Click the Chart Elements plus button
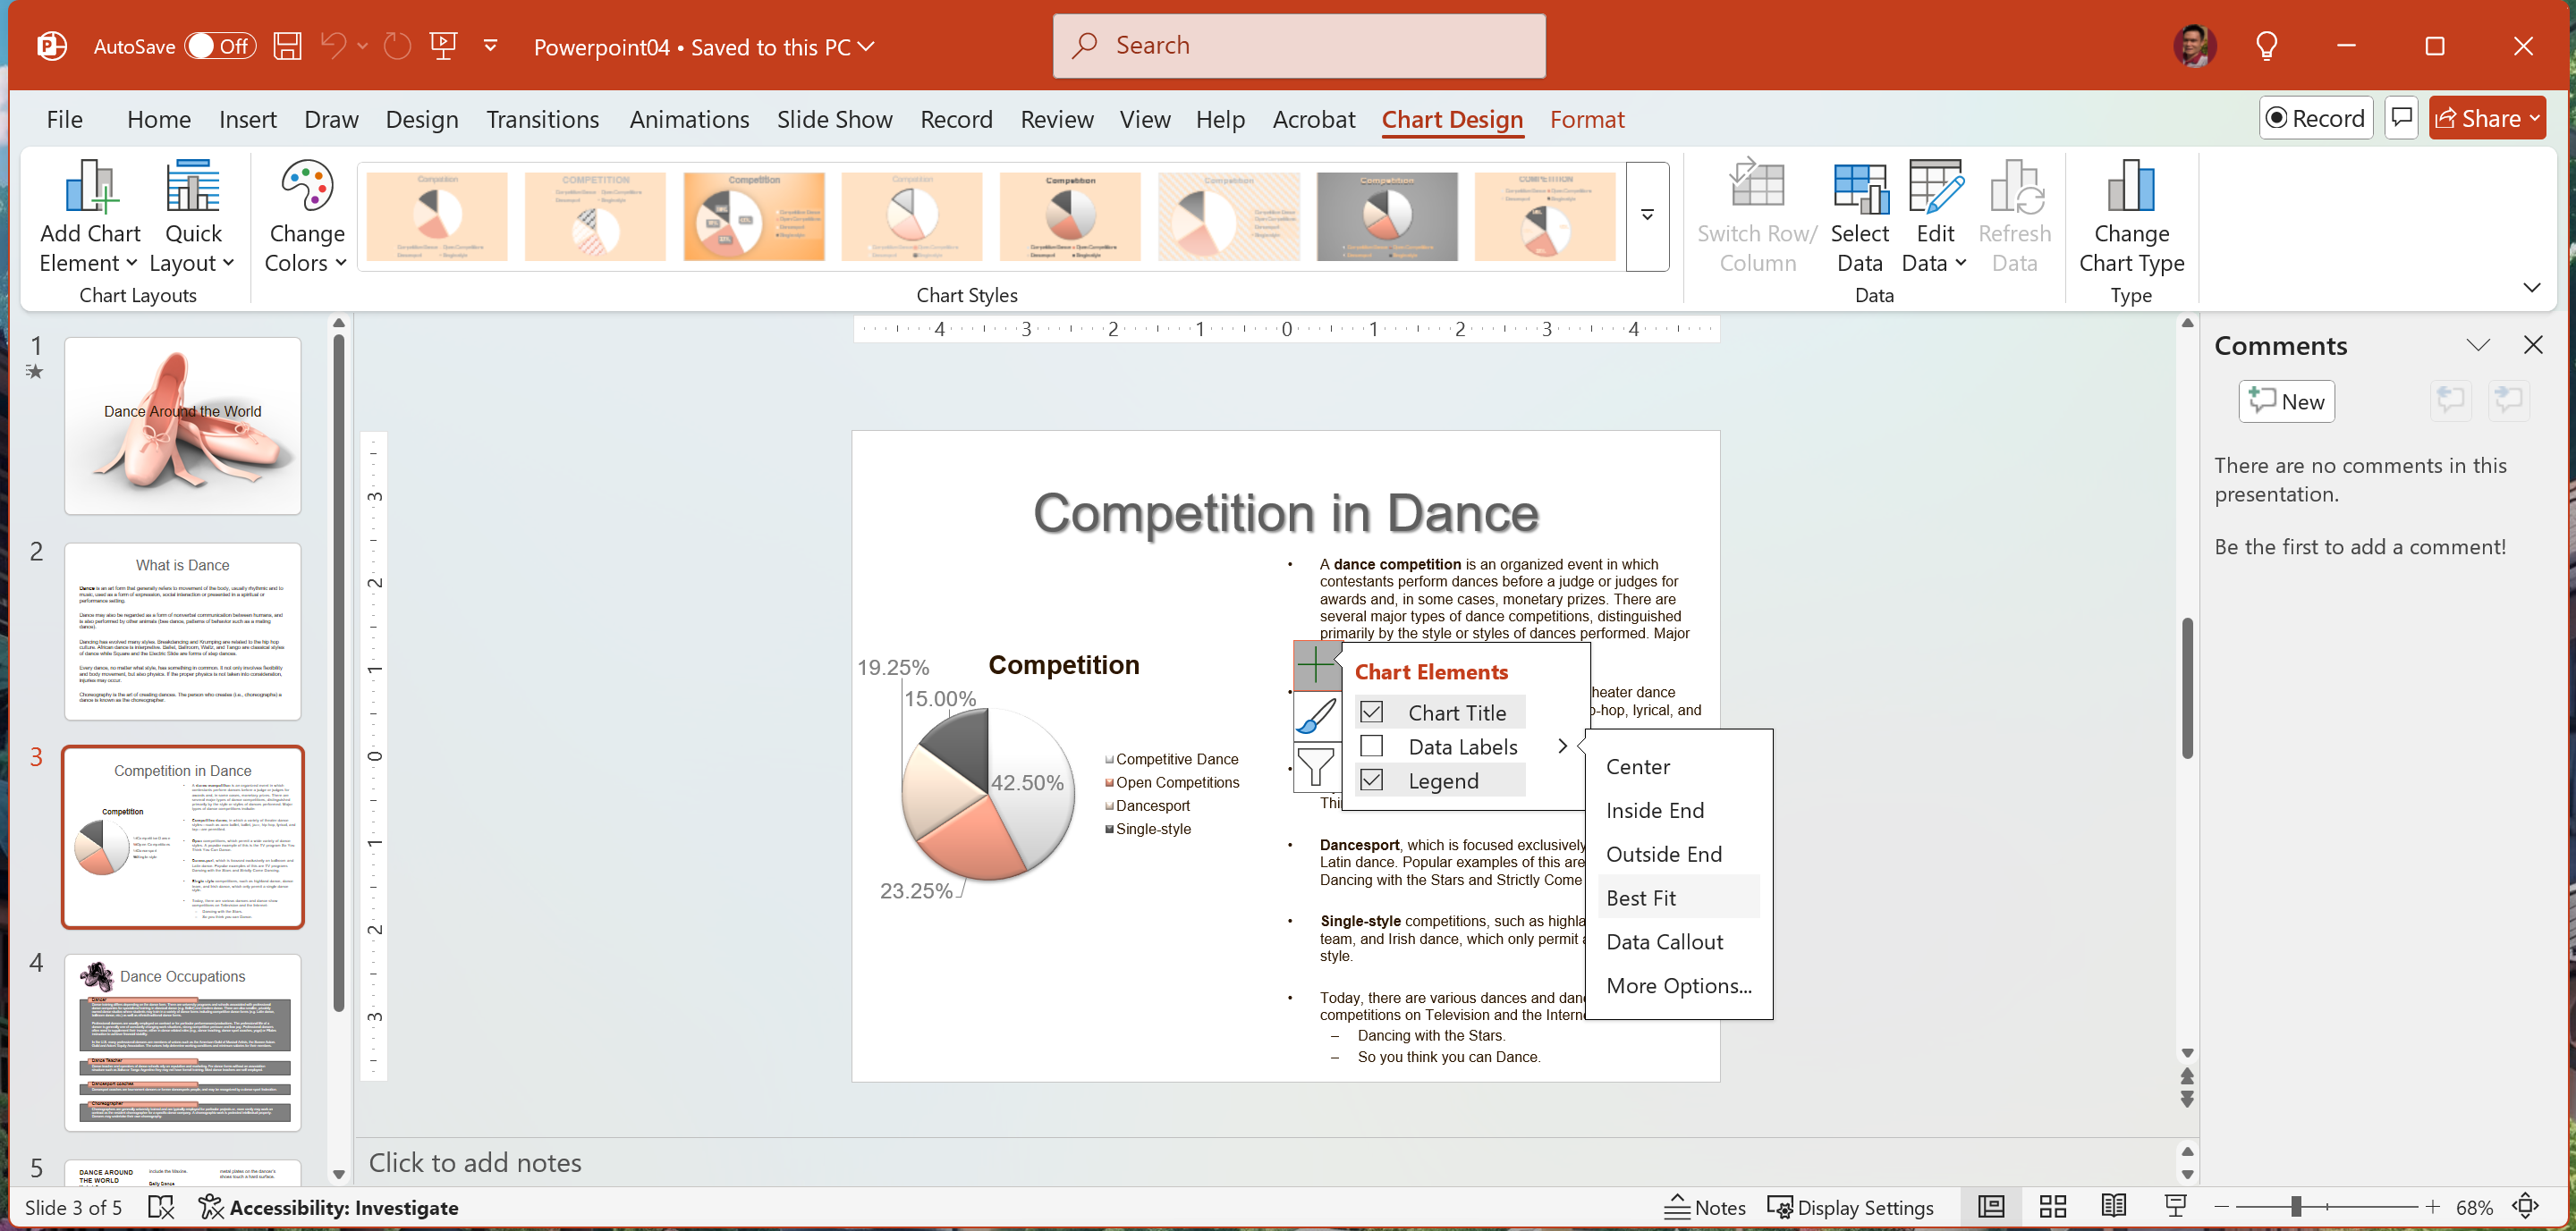The image size is (2576, 1231). coord(1316,665)
